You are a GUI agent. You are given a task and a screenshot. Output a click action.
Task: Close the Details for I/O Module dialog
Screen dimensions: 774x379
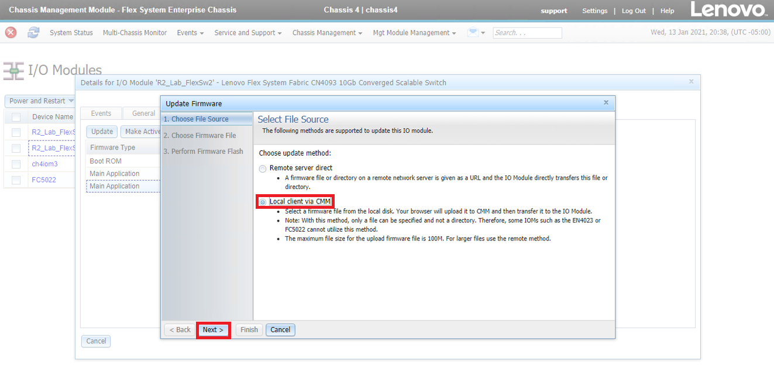coord(691,82)
